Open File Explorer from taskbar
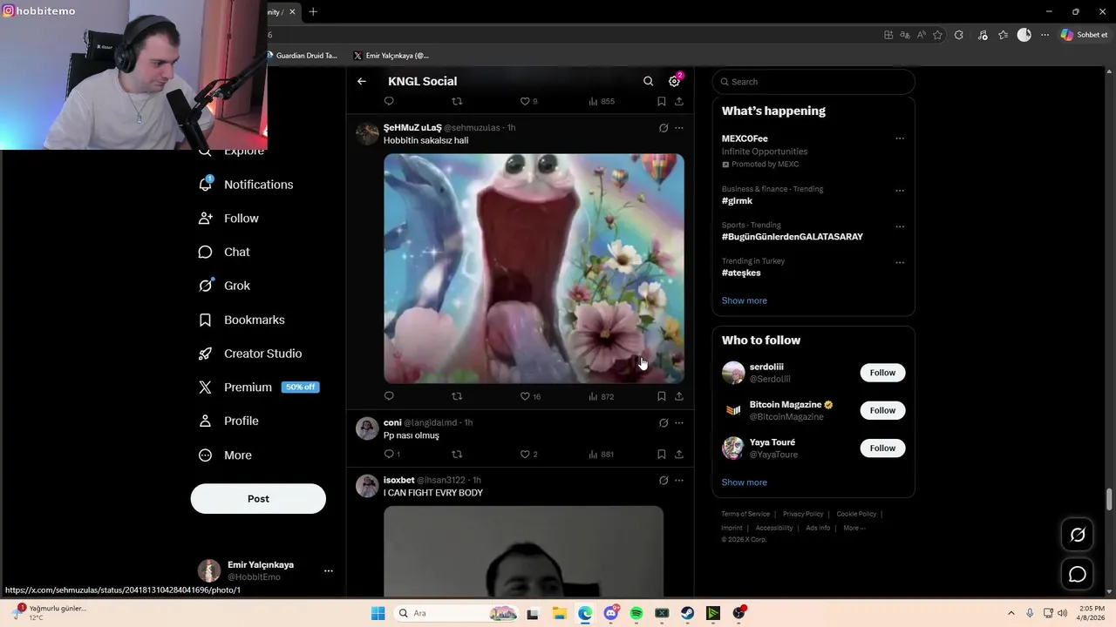The width and height of the screenshot is (1116, 627). point(559,613)
